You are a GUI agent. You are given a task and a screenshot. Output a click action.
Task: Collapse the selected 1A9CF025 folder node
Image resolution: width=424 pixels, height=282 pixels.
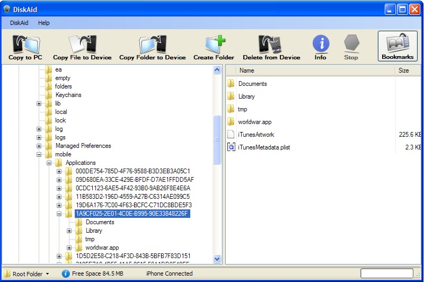pyautogui.click(x=59, y=214)
